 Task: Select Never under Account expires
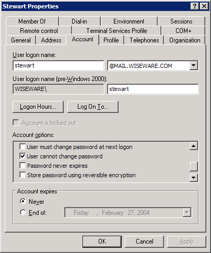tap(23, 201)
